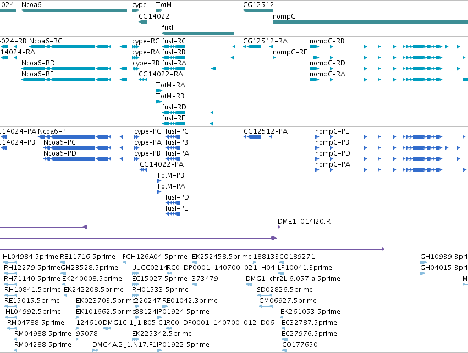Viewport: 468px width, 353px height.
Task: Select the EC27976.5prime EST label
Action: pyautogui.click(x=309, y=334)
